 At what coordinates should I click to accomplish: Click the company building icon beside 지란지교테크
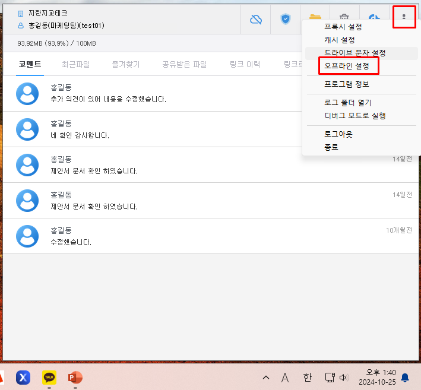(x=21, y=13)
